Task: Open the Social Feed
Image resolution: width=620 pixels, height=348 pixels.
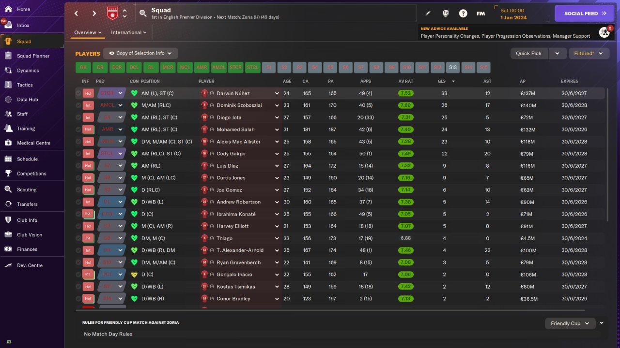Action: coord(585,14)
